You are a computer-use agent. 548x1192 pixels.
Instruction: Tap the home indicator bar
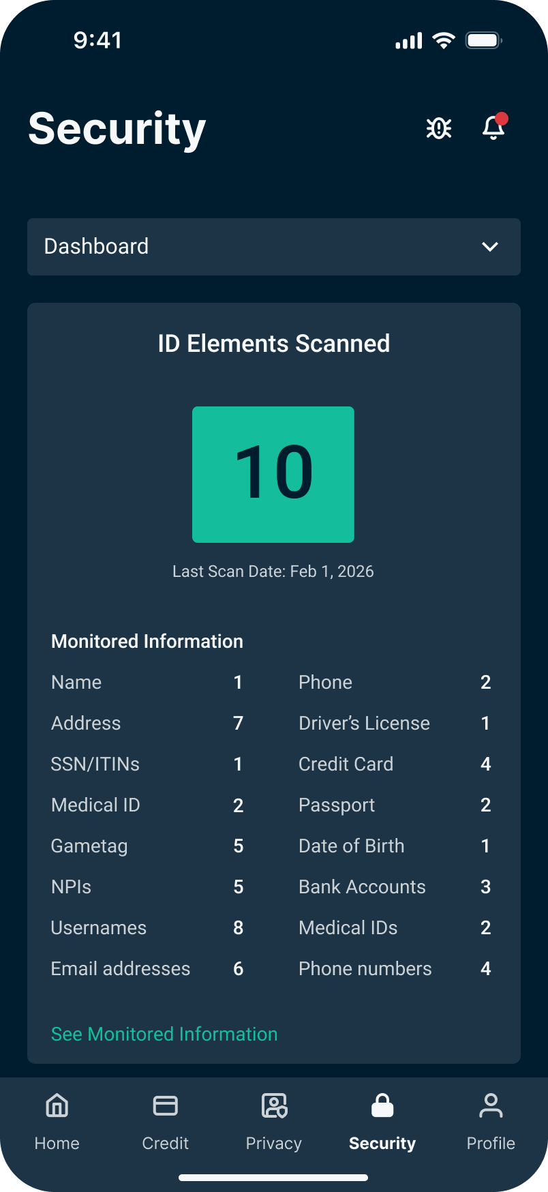(x=273, y=1177)
